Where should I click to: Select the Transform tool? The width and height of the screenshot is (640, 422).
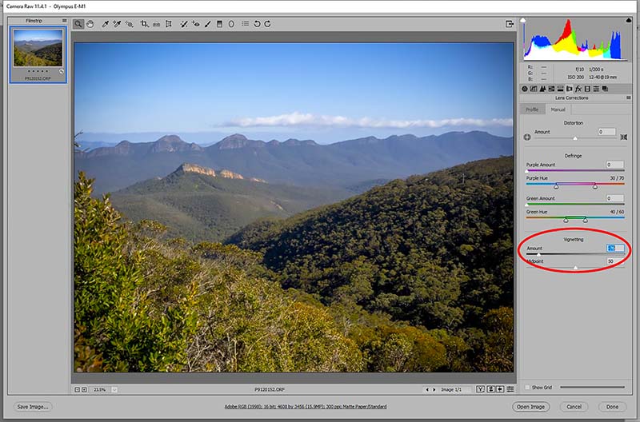click(169, 24)
